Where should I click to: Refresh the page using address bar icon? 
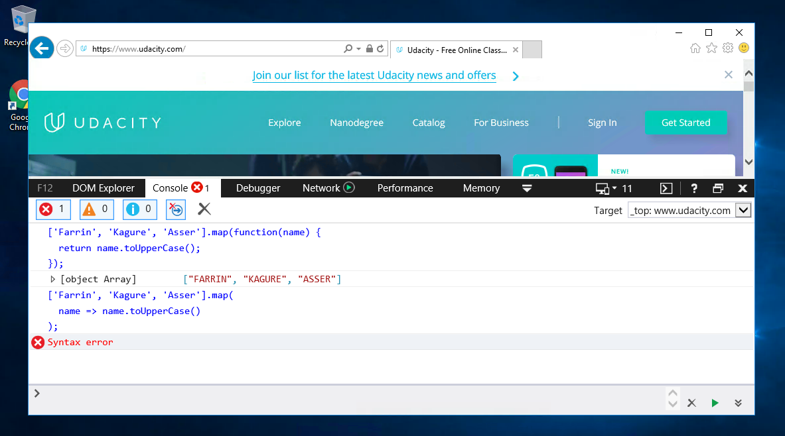click(381, 48)
